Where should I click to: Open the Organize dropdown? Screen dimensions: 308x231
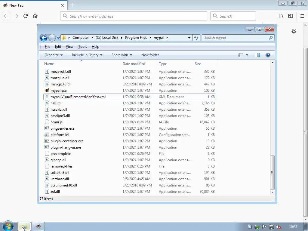(54, 55)
